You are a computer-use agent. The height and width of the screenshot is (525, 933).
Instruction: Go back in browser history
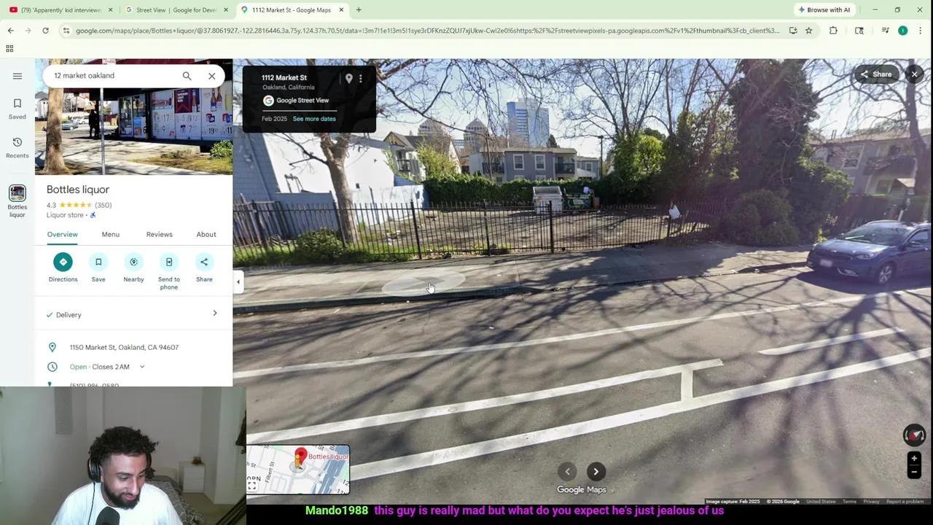10,31
